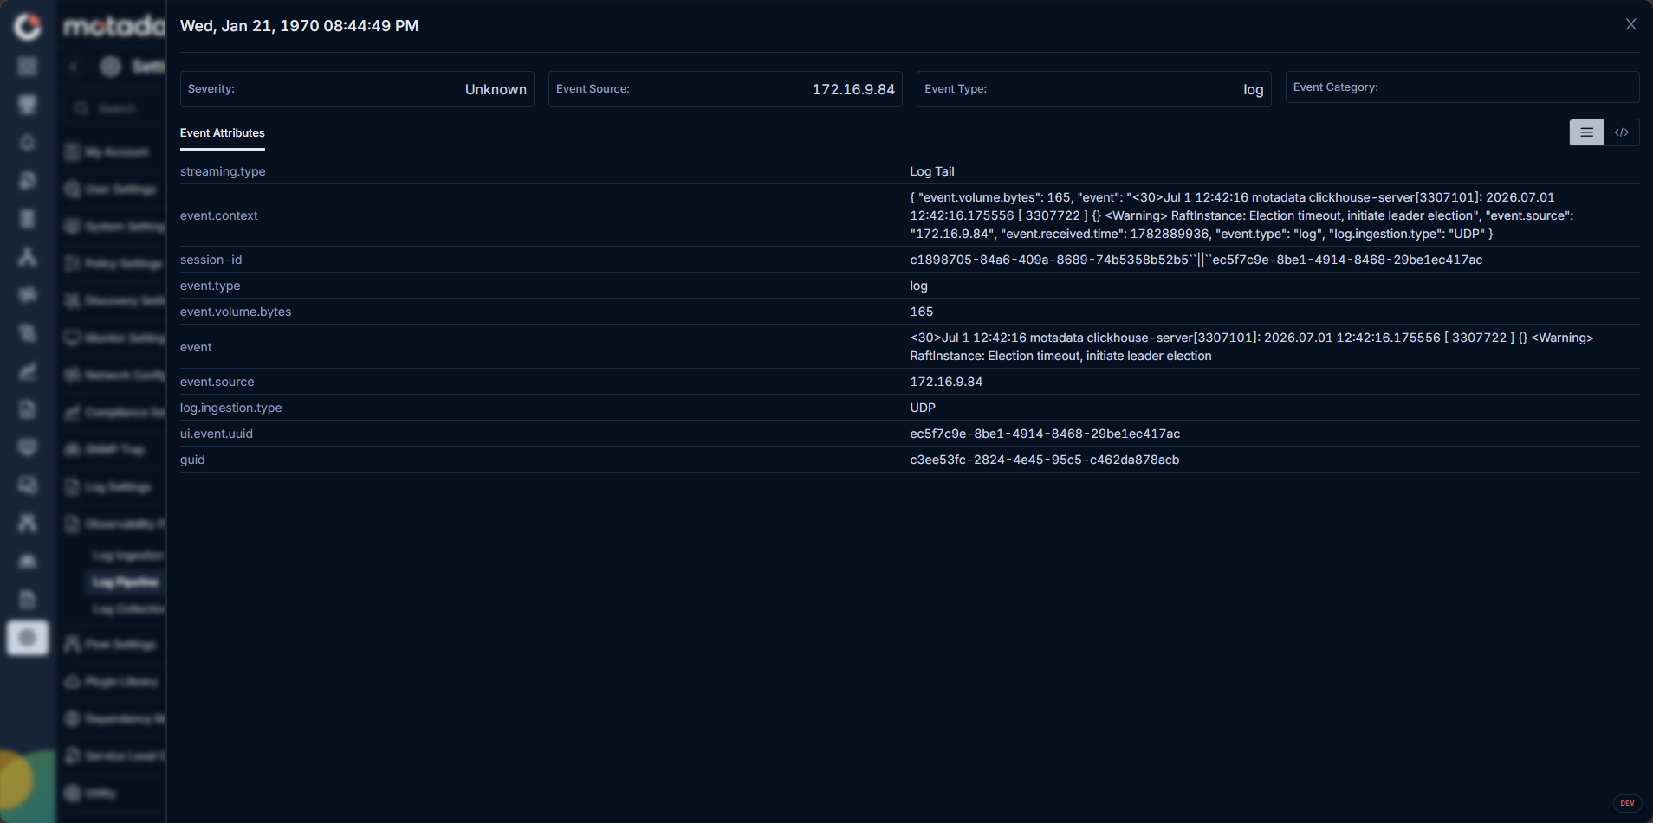Select the session-id attribute name

tap(211, 260)
